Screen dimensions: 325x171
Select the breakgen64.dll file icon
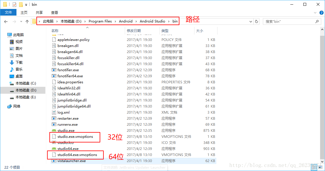click(x=54, y=52)
